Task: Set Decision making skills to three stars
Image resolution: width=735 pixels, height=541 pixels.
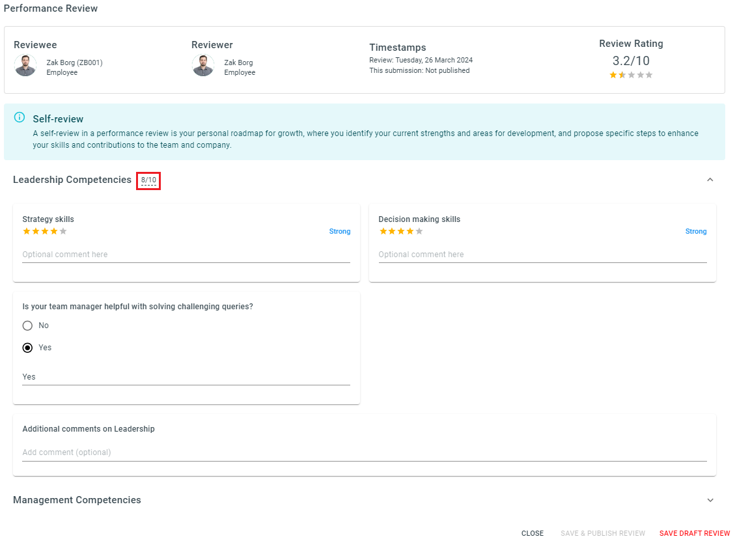Action: 401,231
